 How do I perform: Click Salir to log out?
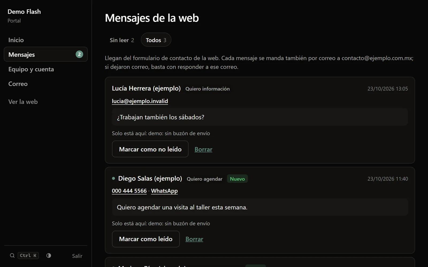(77, 256)
